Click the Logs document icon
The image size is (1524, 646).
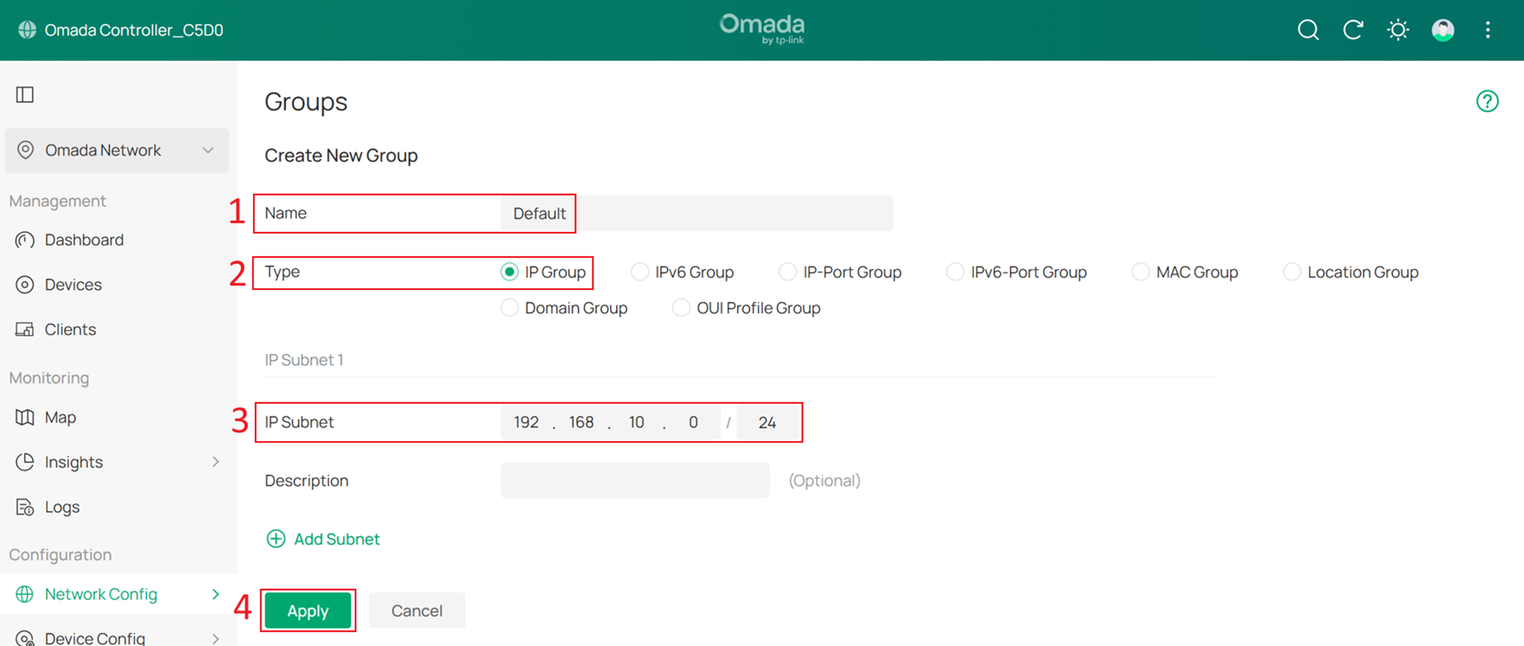click(25, 507)
